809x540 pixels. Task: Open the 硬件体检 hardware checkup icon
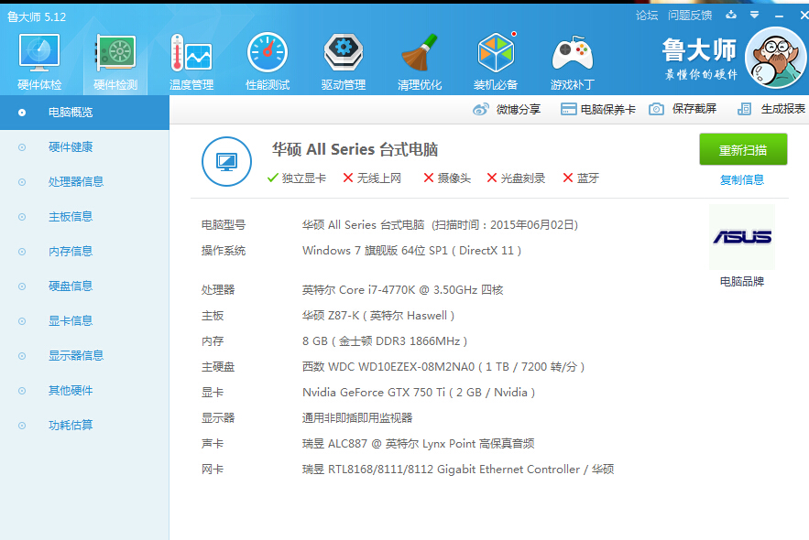39,62
